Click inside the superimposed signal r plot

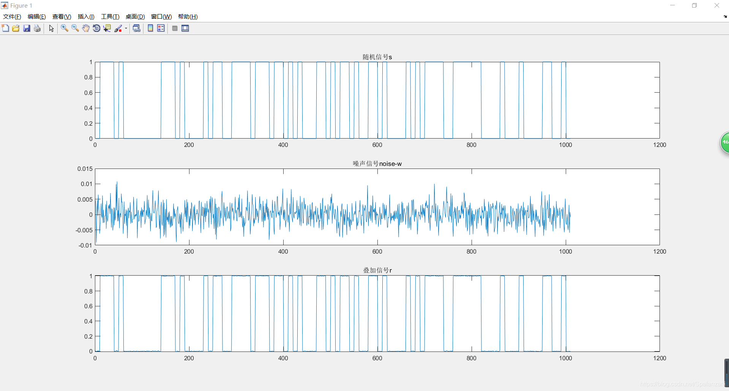point(377,314)
